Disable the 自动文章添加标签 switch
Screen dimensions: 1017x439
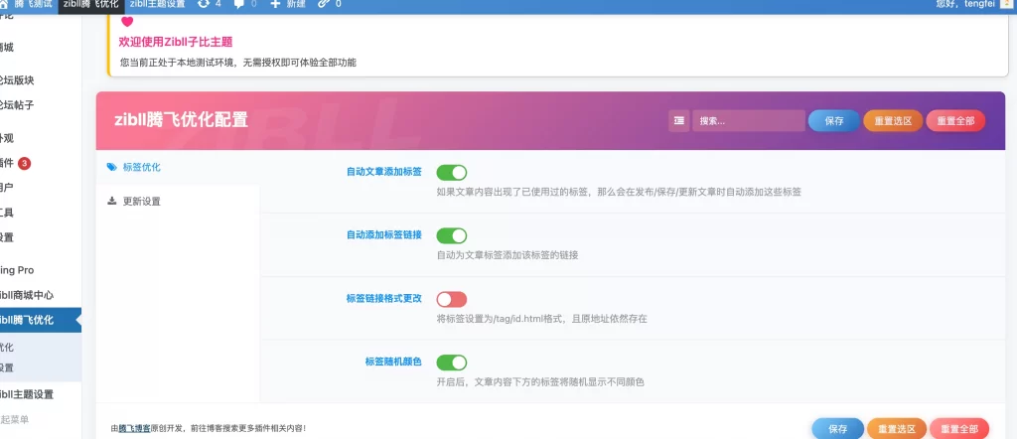click(451, 172)
